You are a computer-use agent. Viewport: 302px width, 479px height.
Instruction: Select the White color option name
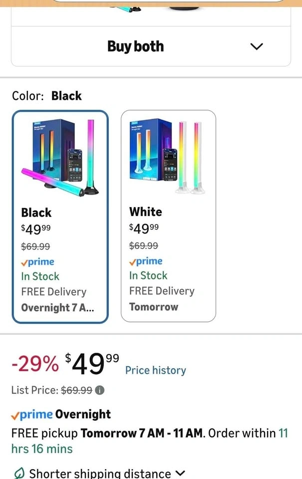146,212
